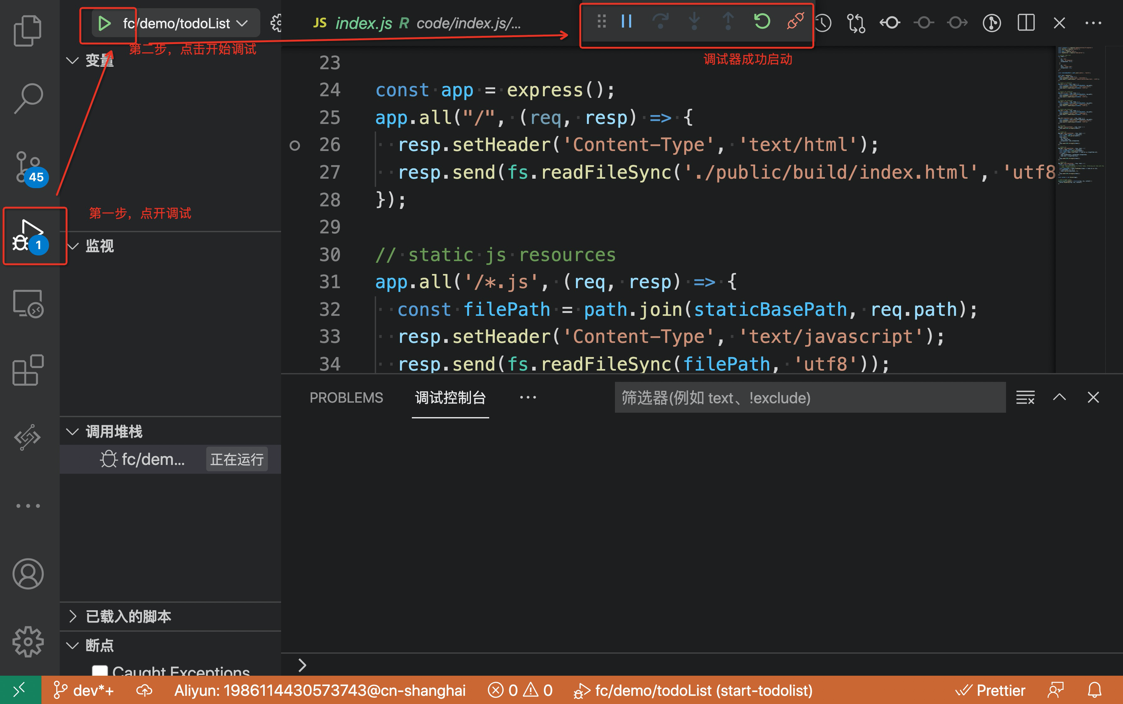
Task: Clear the debug console output
Action: tap(1025, 398)
